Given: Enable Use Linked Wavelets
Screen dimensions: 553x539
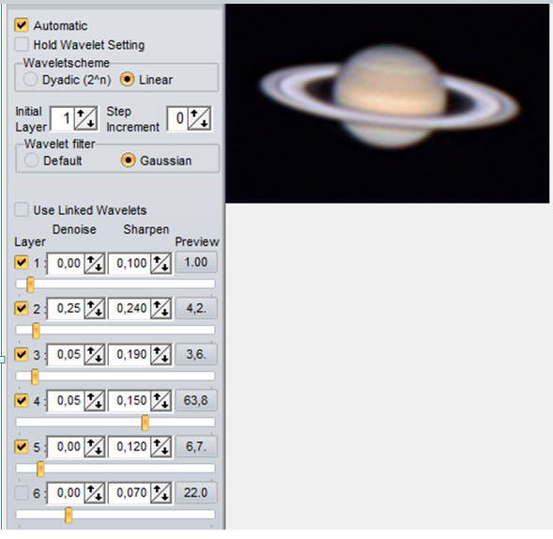Looking at the screenshot, I should click(22, 209).
